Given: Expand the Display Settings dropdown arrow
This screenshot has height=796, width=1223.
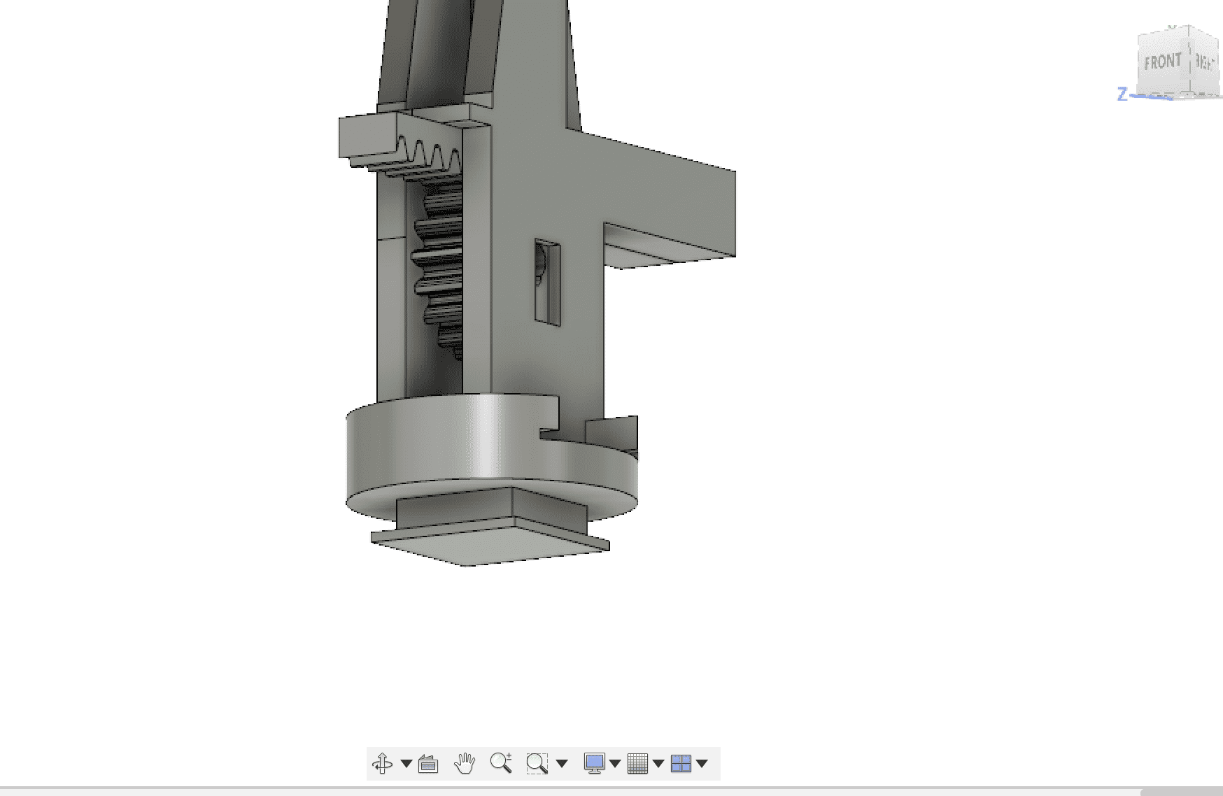Looking at the screenshot, I should click(615, 763).
